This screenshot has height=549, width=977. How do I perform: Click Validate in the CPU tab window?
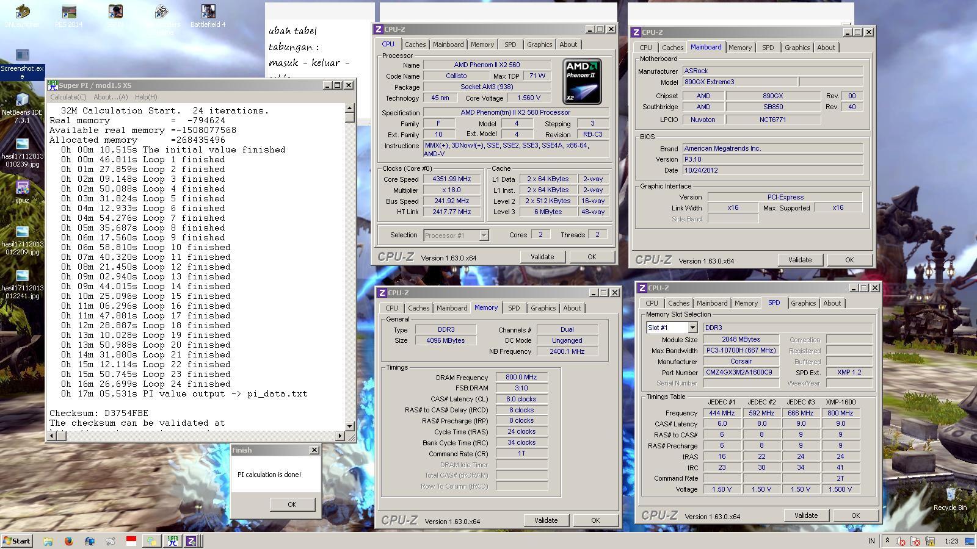pyautogui.click(x=542, y=257)
